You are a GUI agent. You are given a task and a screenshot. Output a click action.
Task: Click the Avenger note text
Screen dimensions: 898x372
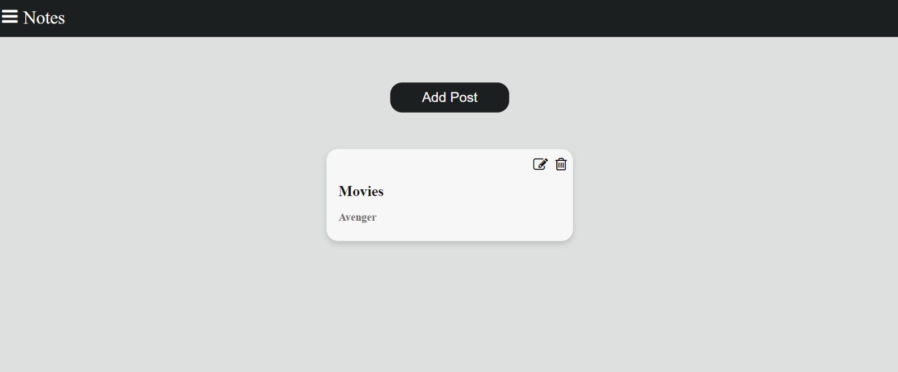coord(358,217)
